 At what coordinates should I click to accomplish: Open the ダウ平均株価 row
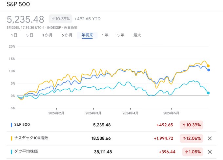coord(111,152)
